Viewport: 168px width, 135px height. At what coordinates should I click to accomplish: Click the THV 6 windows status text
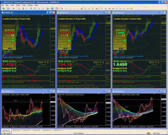pos(78,133)
